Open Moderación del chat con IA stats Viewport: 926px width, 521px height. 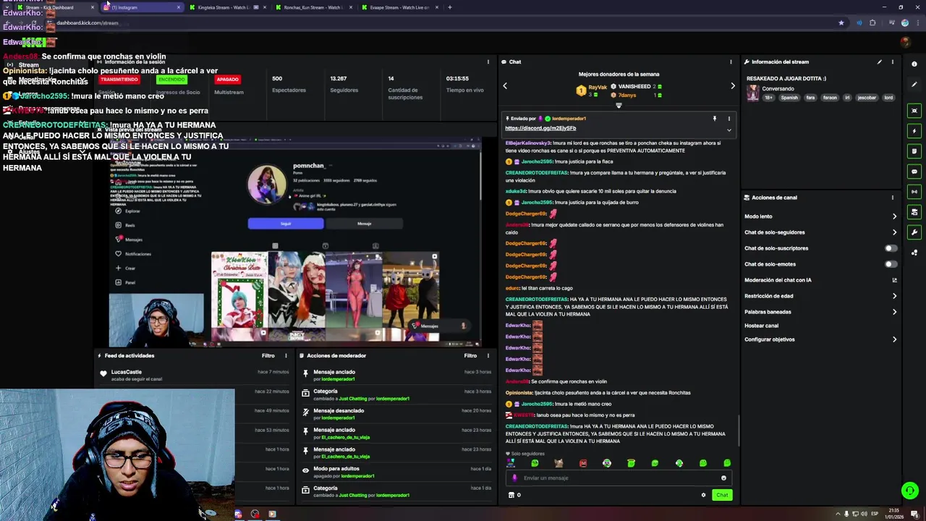pyautogui.click(x=894, y=280)
